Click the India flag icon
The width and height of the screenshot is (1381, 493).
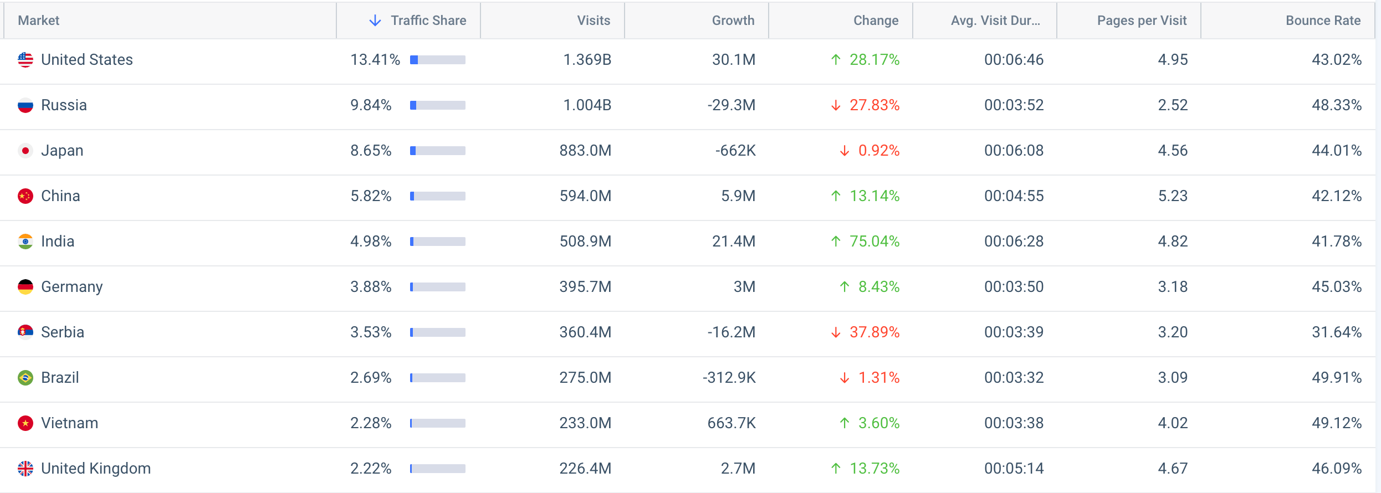(25, 242)
